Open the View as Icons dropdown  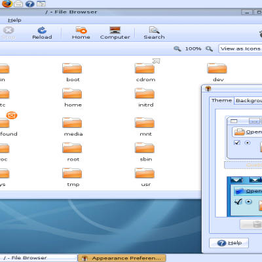coord(240,48)
